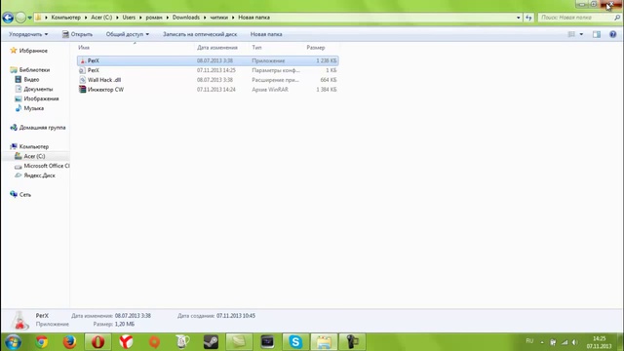Open the Упорядочить menu

tap(28, 34)
